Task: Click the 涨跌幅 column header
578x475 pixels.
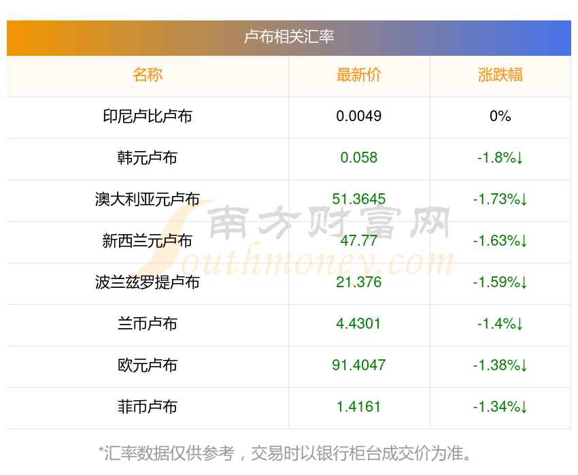Action: pyautogui.click(x=500, y=75)
